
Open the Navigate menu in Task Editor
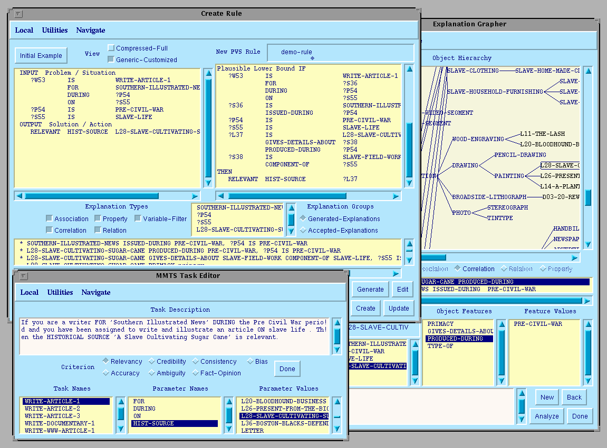96,292
